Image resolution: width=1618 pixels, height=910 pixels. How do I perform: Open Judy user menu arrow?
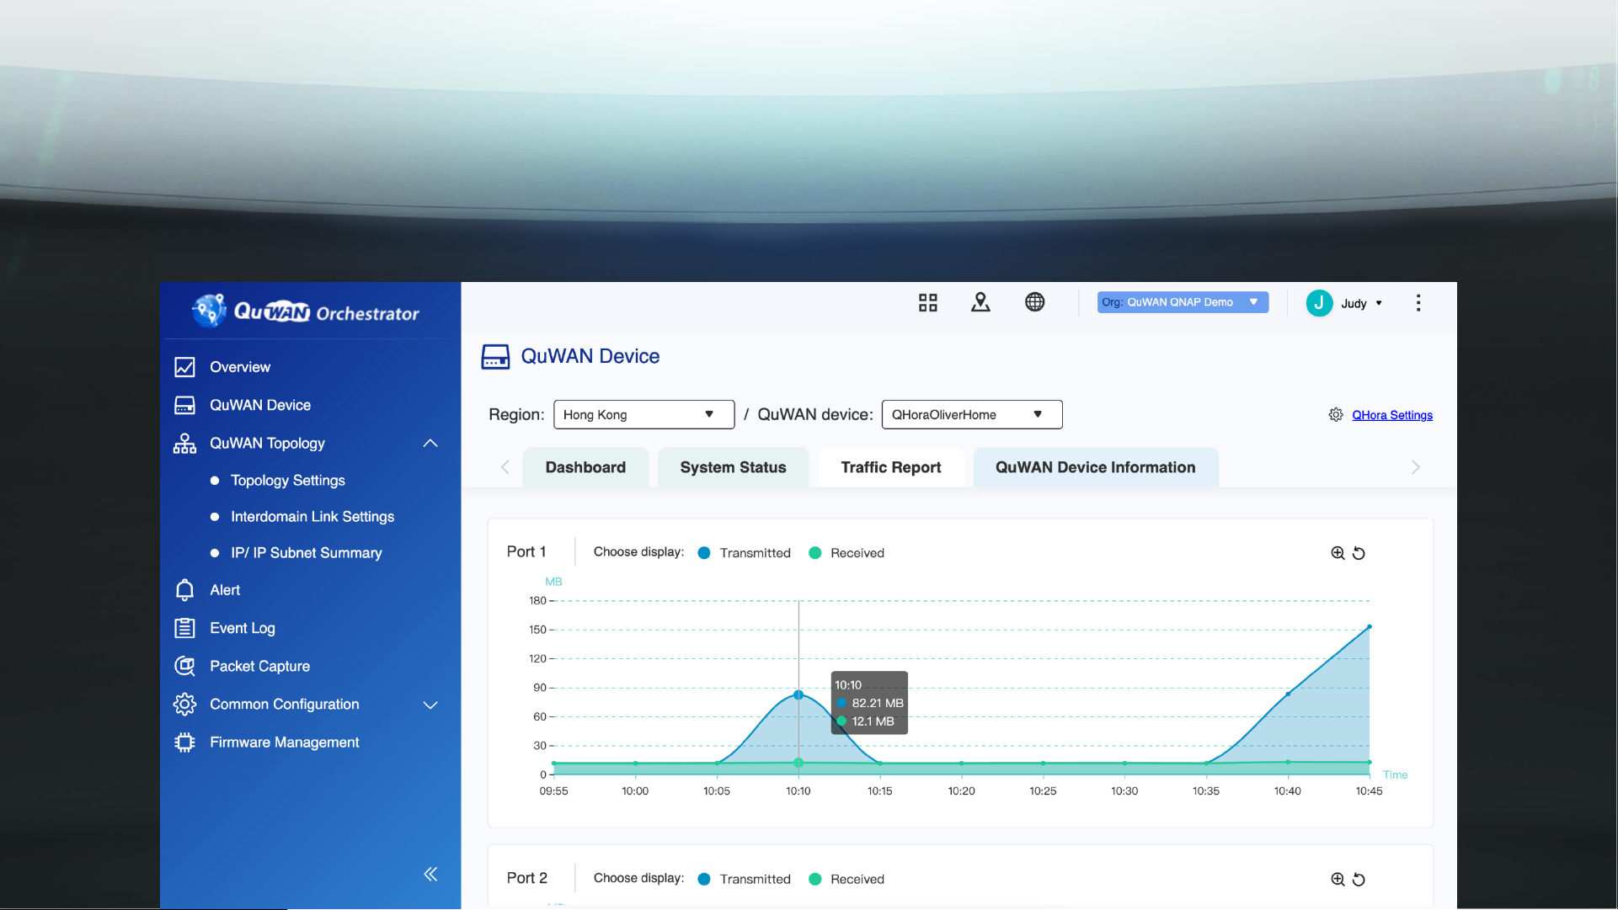(1379, 303)
